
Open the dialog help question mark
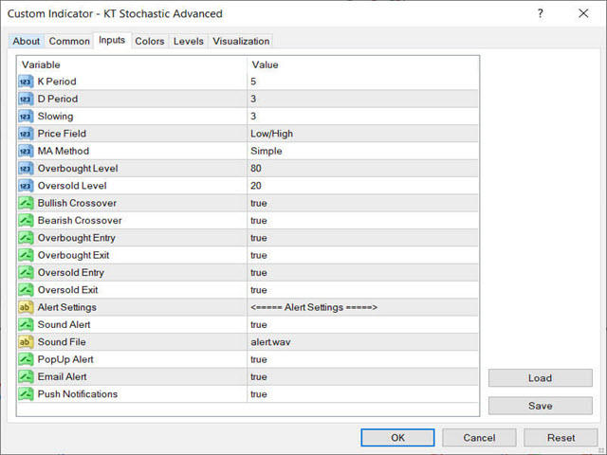tap(541, 13)
